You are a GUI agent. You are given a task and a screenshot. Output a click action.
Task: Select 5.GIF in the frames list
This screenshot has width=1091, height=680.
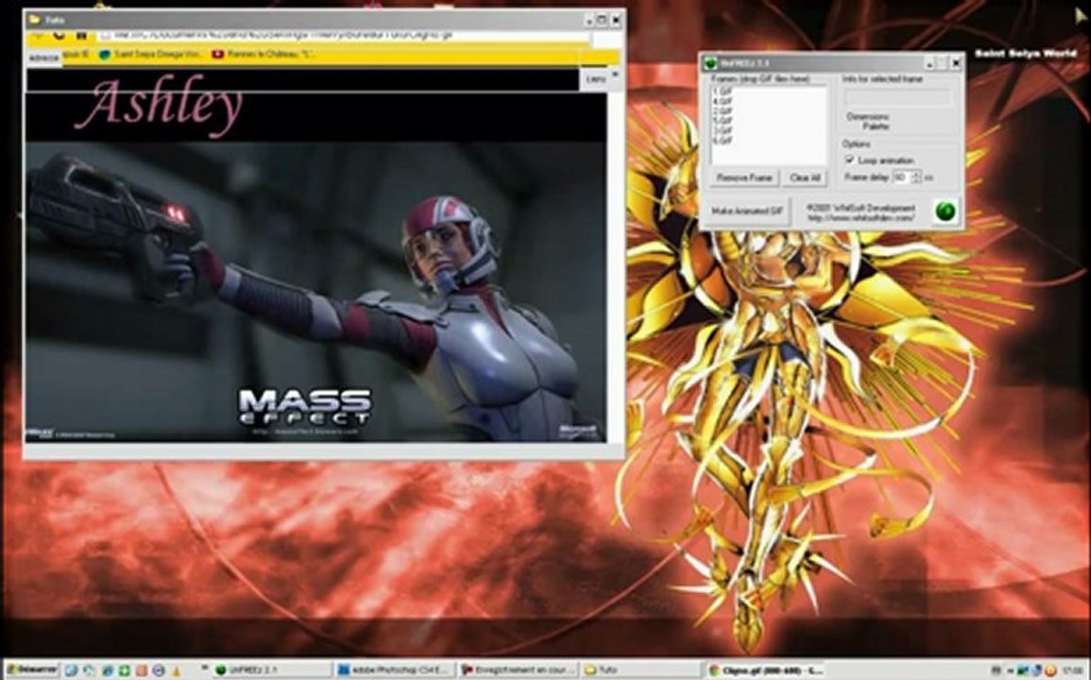pyautogui.click(x=723, y=121)
